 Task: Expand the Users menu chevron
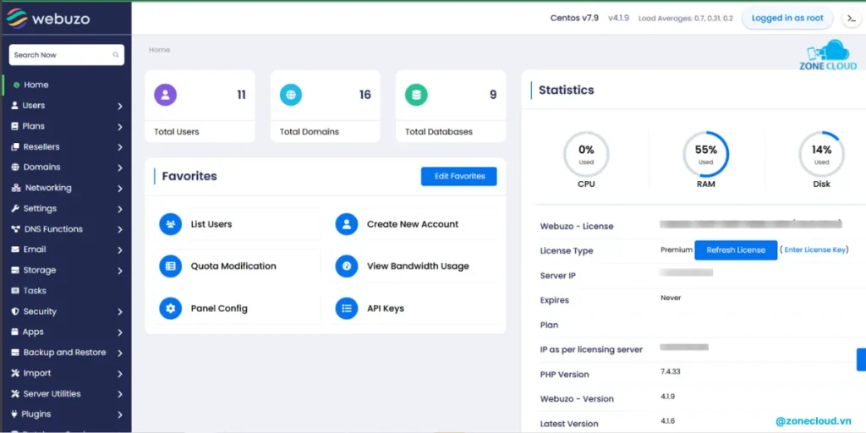pyautogui.click(x=120, y=106)
